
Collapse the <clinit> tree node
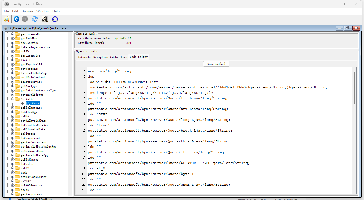12,99
